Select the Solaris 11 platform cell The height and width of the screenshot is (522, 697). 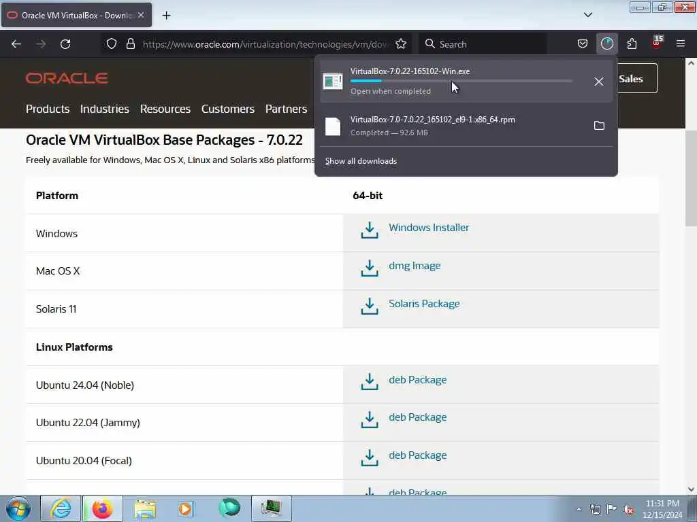point(184,309)
